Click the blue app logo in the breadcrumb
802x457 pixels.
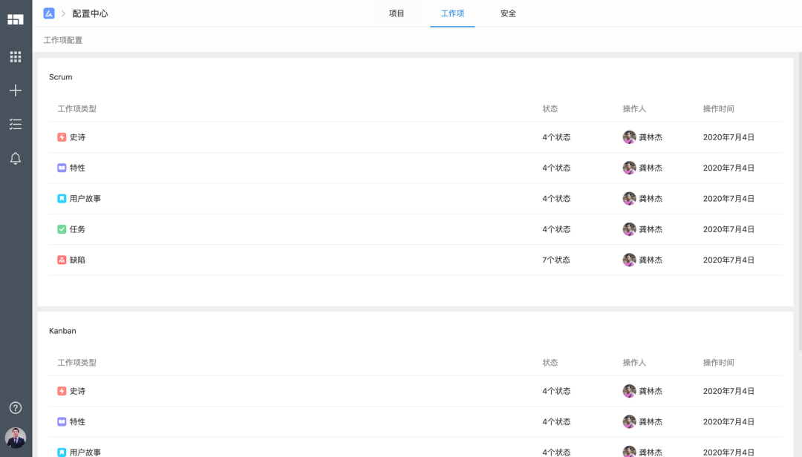point(49,13)
